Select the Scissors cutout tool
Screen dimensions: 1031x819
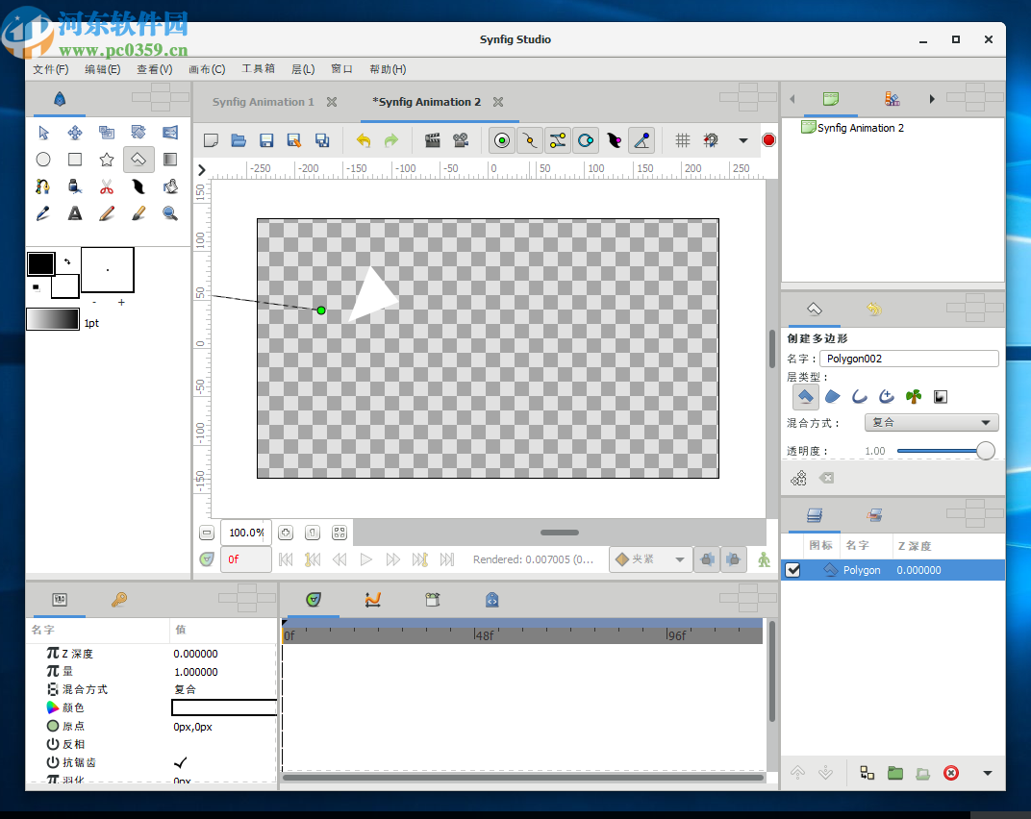pyautogui.click(x=107, y=186)
